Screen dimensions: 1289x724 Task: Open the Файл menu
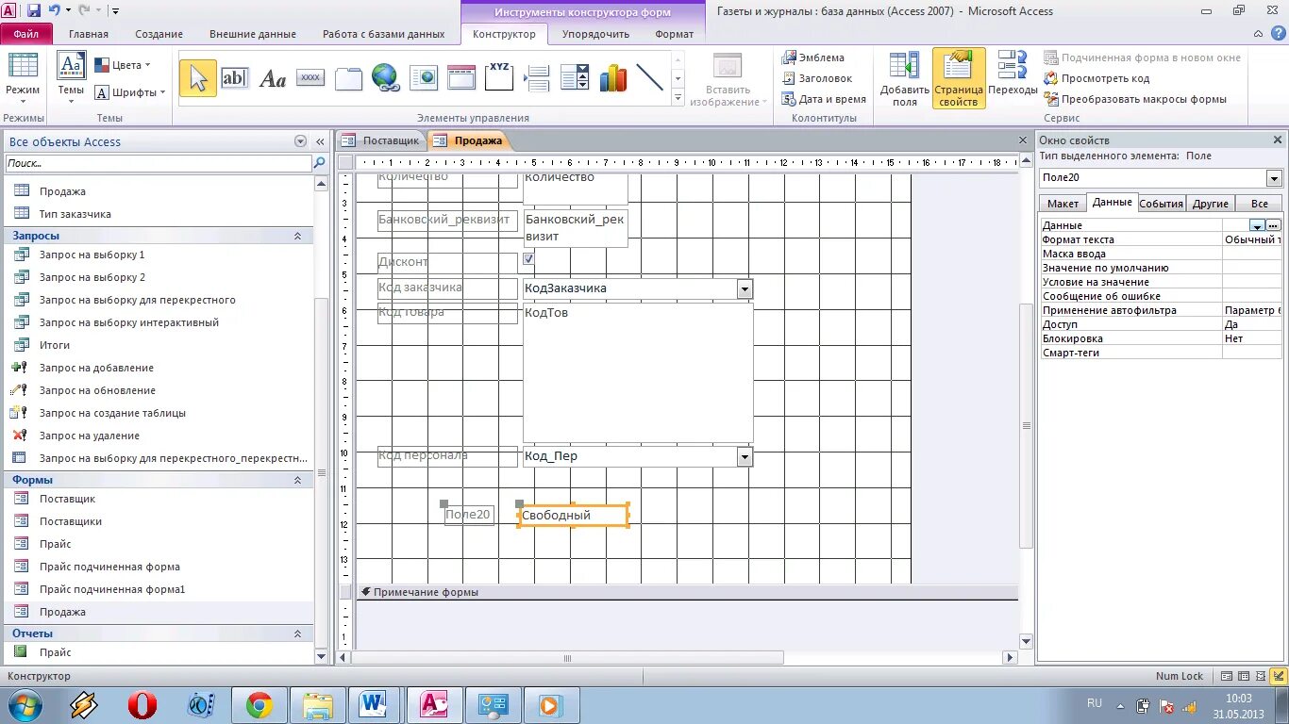point(26,34)
